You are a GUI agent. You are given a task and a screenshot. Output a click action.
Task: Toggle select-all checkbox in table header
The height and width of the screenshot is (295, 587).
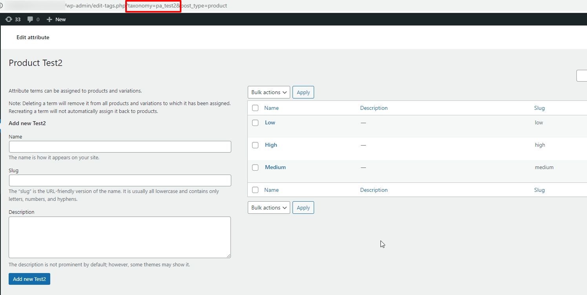255,108
